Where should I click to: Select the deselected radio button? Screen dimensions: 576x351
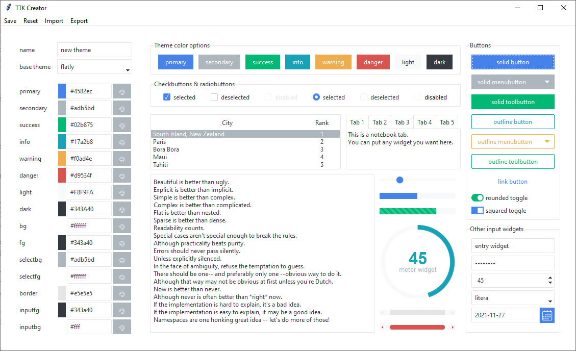[x=364, y=97]
